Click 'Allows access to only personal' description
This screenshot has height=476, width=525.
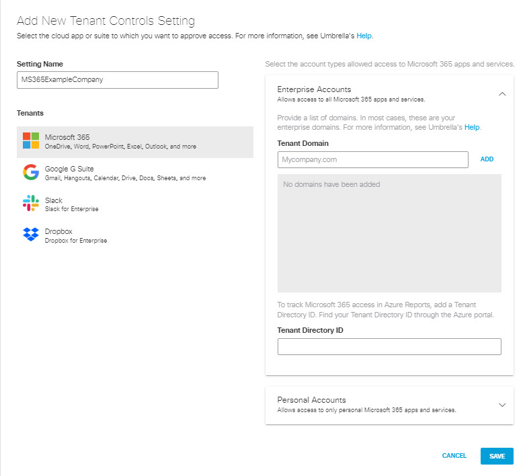click(x=366, y=410)
